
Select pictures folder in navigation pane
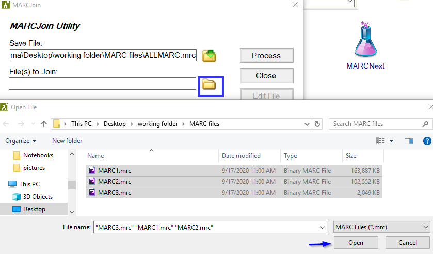[34, 168]
